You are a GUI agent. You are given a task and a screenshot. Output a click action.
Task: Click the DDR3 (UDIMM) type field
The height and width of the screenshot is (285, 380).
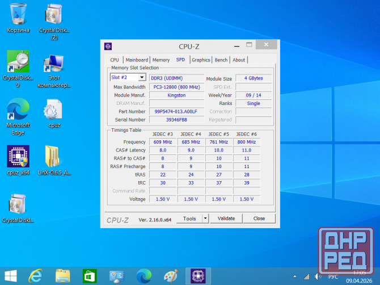tap(176, 78)
